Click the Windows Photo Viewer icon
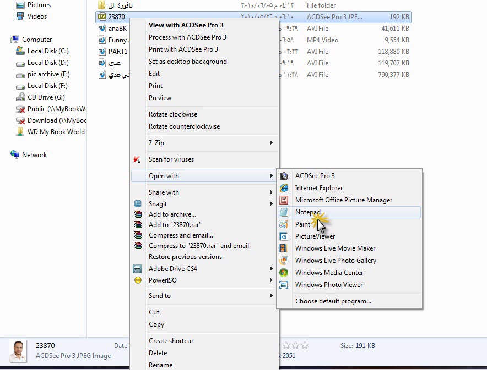The height and width of the screenshot is (370, 487). tap(284, 285)
